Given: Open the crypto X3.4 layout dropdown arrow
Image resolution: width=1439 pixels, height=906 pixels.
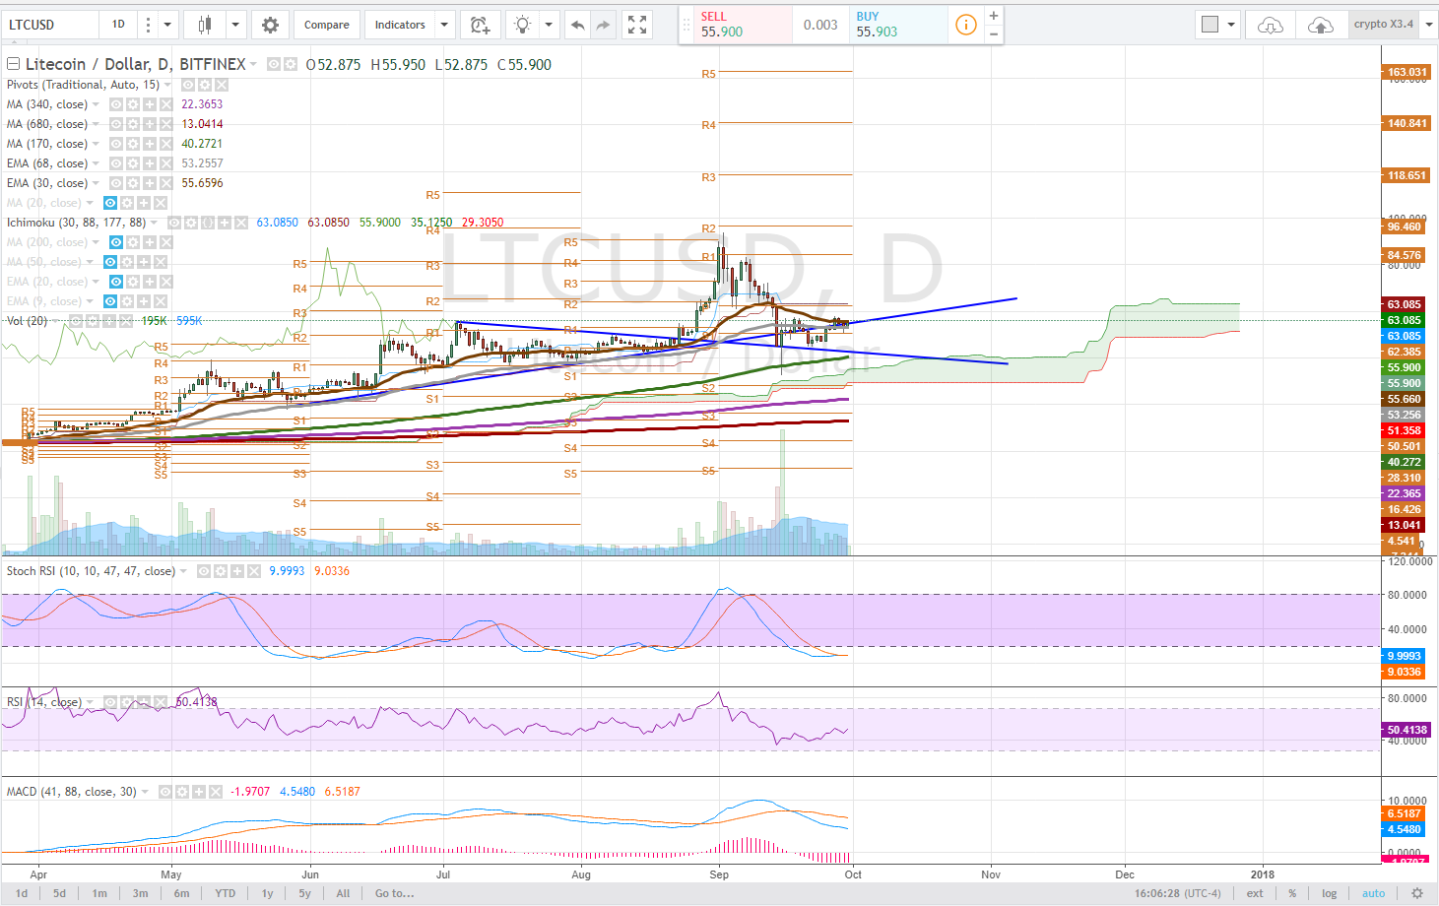Looking at the screenshot, I should pyautogui.click(x=1428, y=25).
